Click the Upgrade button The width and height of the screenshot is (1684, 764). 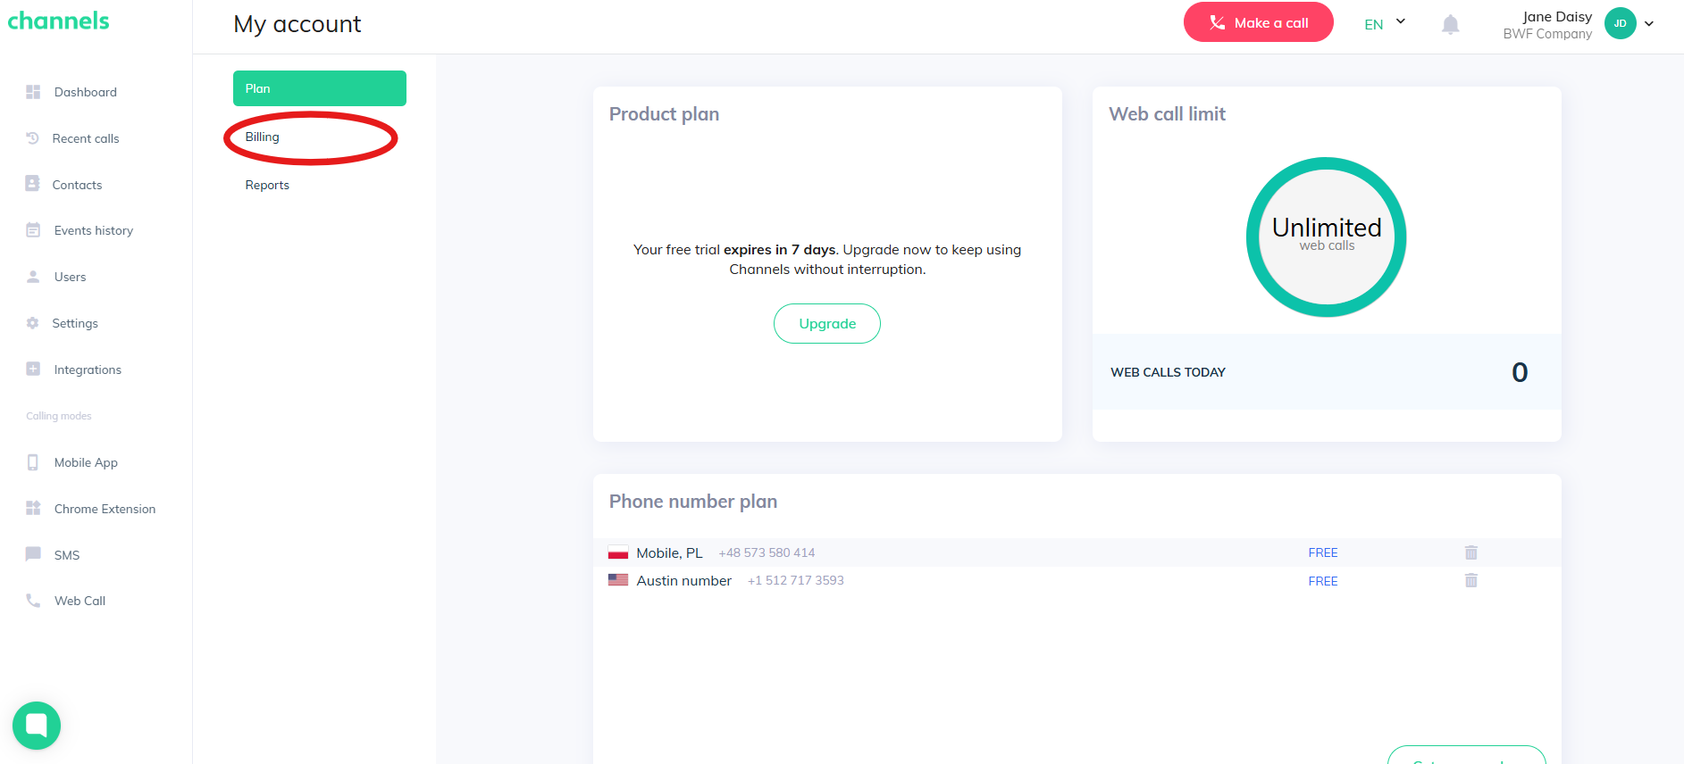point(826,324)
